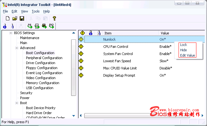This screenshot has width=207, height=126.
Task: Click the Disable* value of Max CPUID
Action: coord(166,68)
